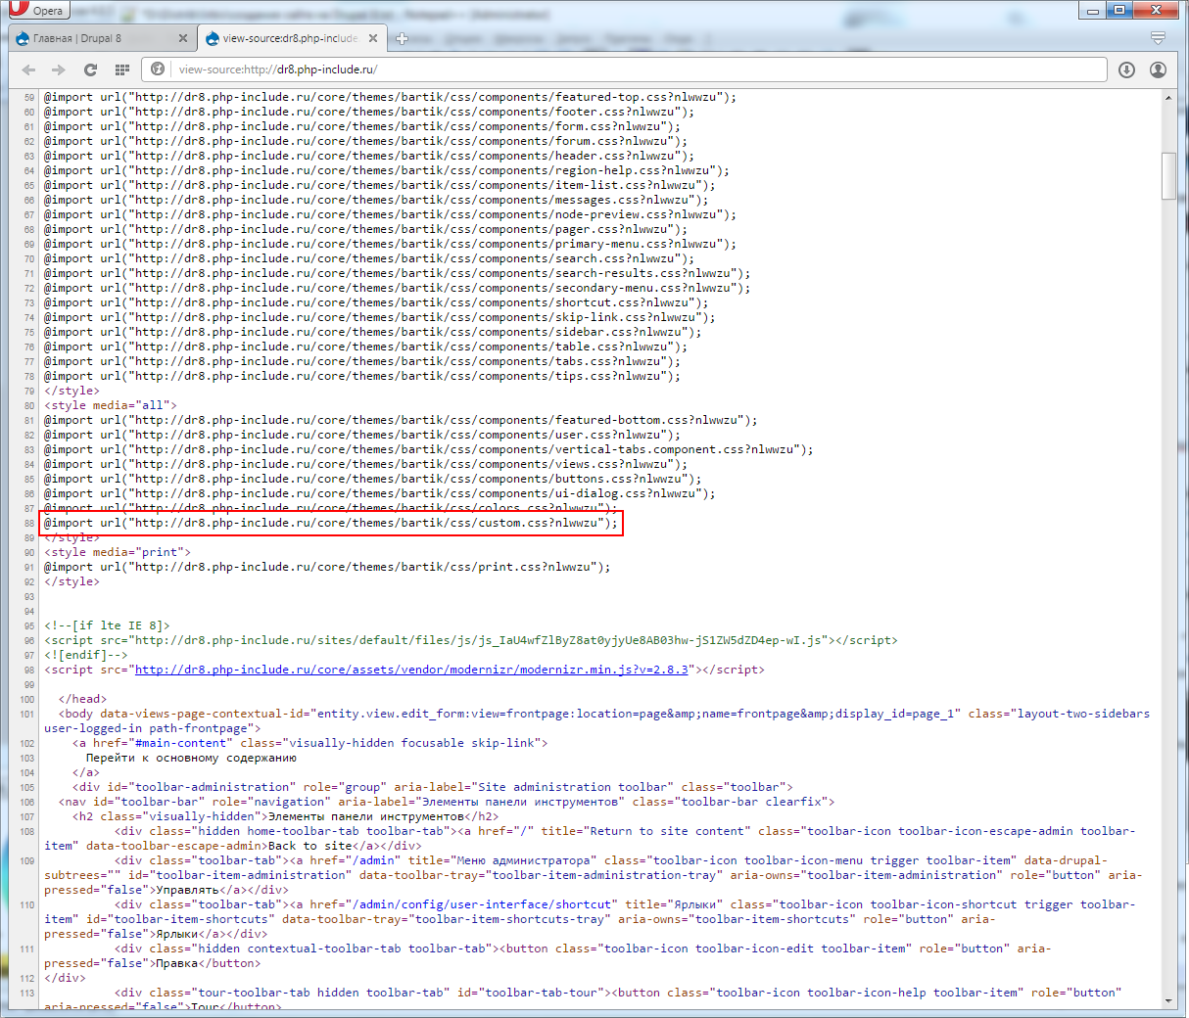Open the Speed Dial start page
1189x1018 pixels.
(122, 69)
